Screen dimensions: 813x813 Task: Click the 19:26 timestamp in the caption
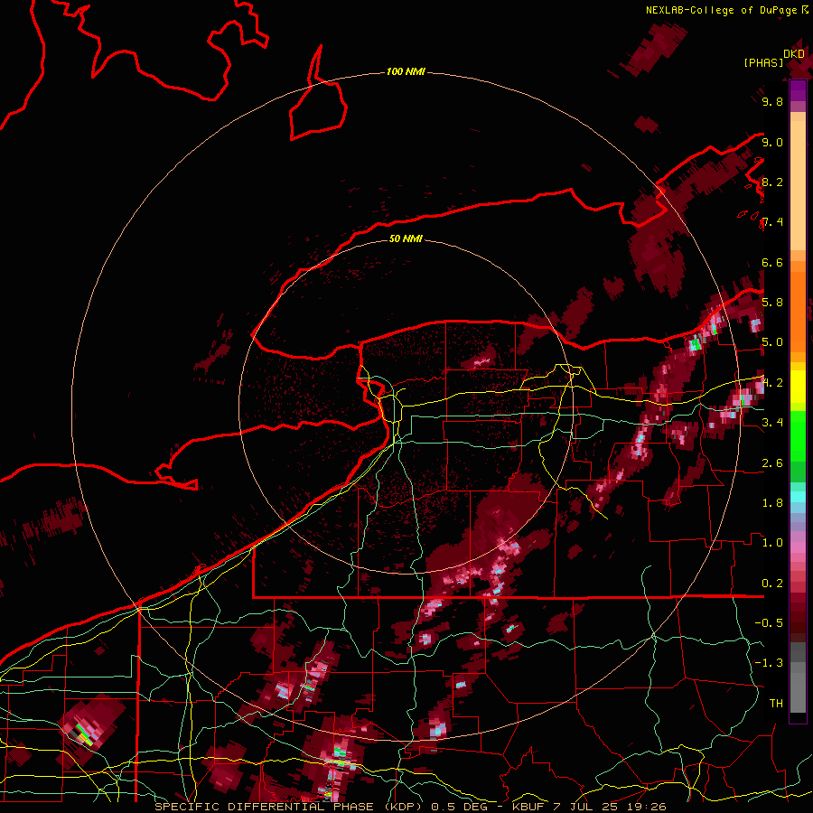tap(648, 807)
